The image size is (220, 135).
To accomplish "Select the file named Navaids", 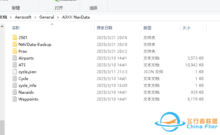I will pos(26,92).
